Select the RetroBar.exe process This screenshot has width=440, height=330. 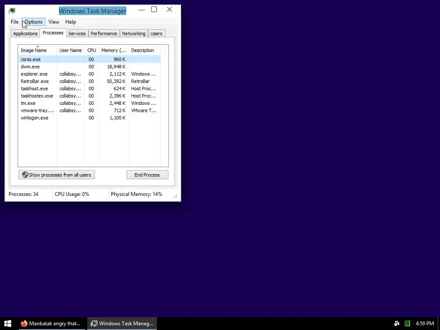pos(89,81)
